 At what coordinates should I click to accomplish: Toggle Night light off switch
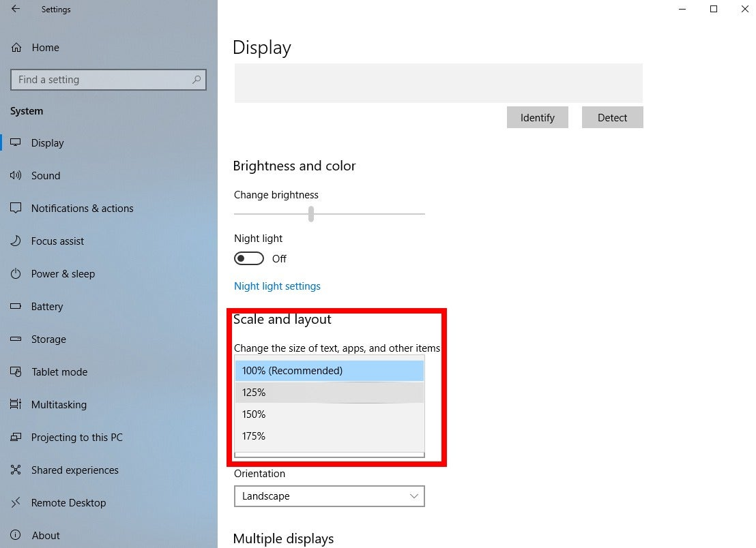pos(248,258)
